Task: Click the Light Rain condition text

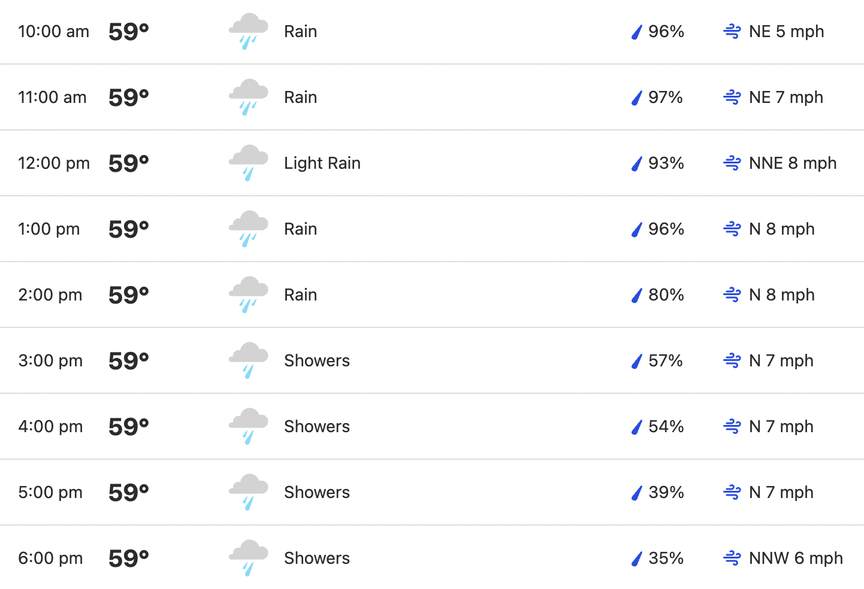Action: (x=322, y=163)
